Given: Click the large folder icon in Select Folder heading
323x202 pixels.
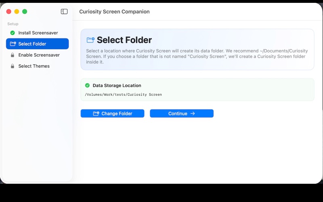Looking at the screenshot, I should pos(90,40).
